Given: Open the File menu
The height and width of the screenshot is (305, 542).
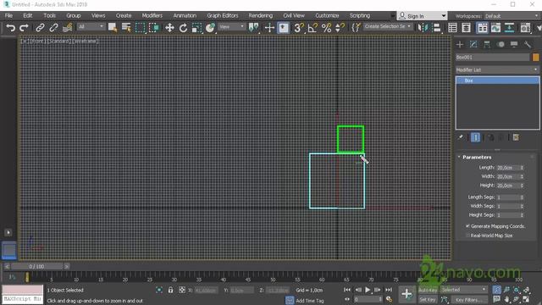Looking at the screenshot, I should (x=8, y=15).
